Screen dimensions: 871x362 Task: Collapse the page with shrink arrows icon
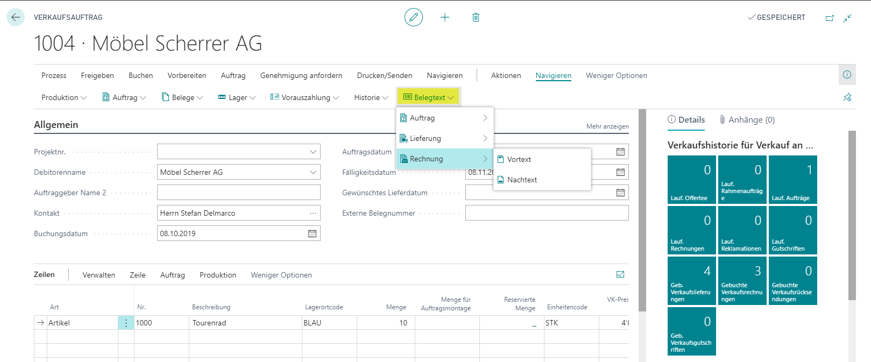point(847,18)
